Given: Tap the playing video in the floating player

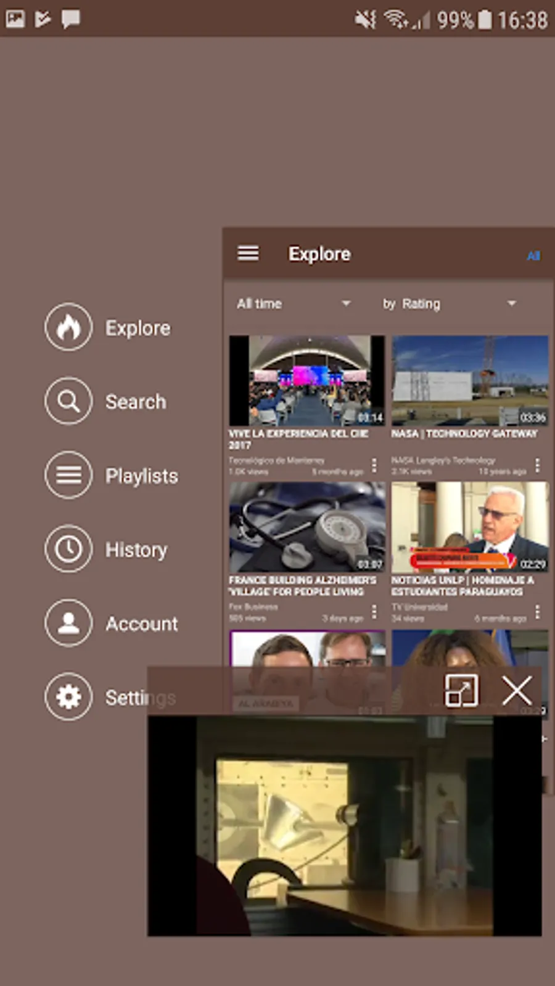Looking at the screenshot, I should (x=344, y=826).
